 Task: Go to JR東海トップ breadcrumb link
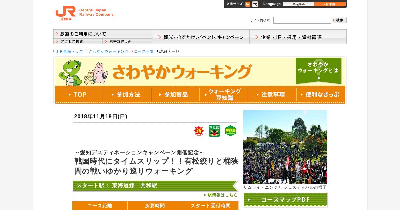click(x=69, y=51)
